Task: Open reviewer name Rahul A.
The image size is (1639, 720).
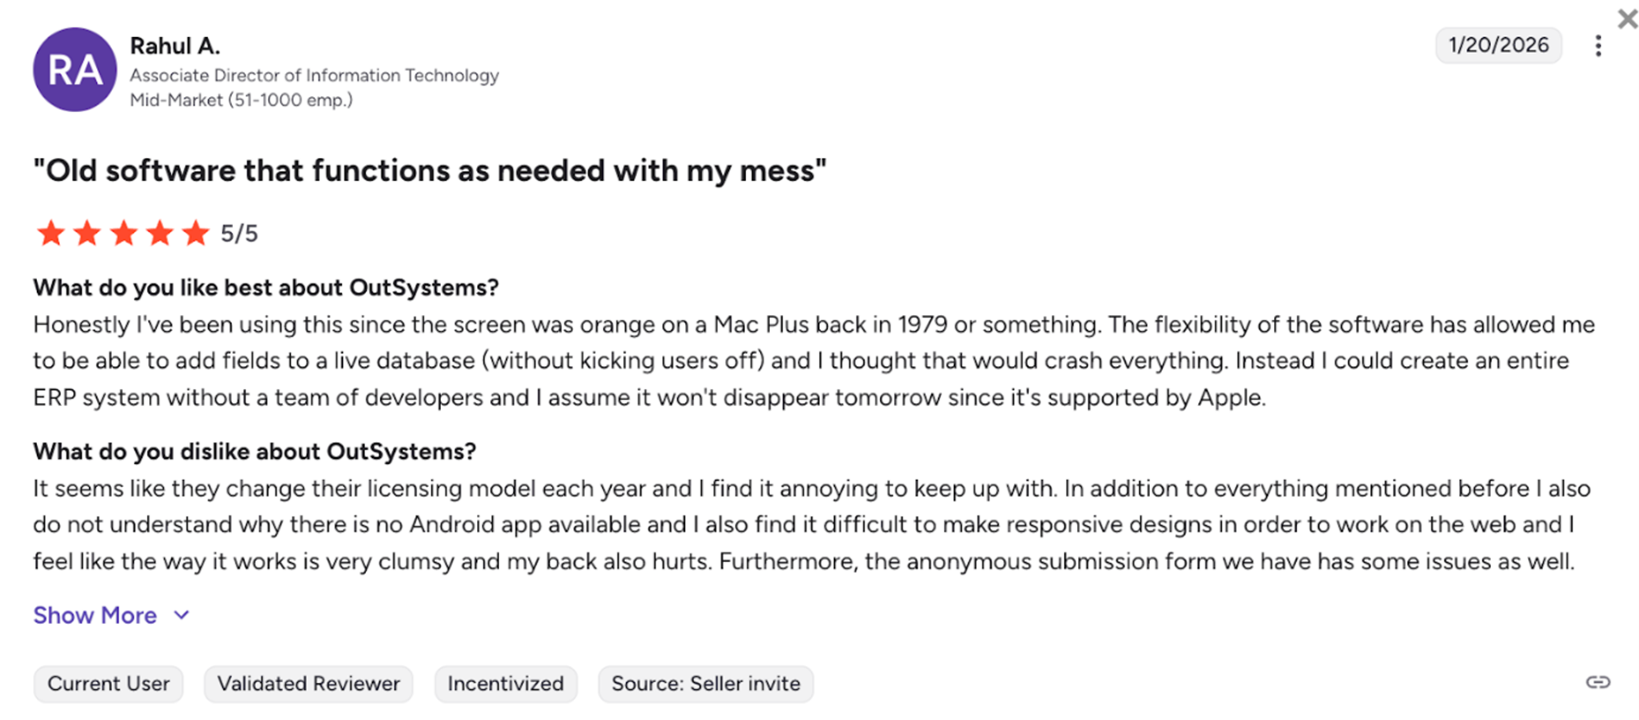Action: coord(175,46)
